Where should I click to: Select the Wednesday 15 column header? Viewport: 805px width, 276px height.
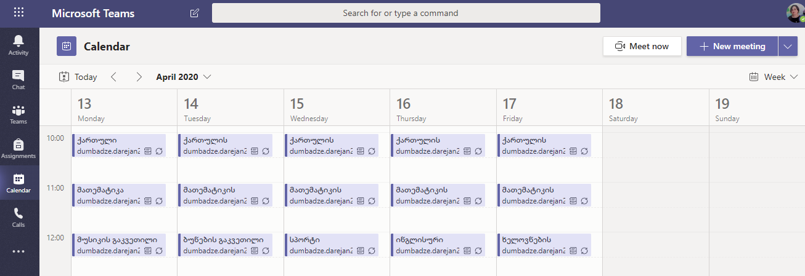(x=337, y=108)
